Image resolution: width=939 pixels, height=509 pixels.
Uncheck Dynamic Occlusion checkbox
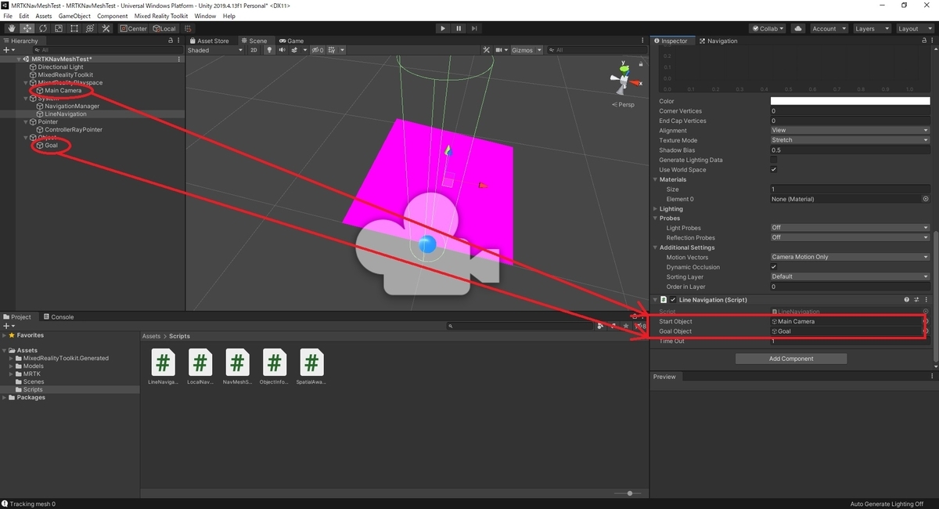click(774, 267)
